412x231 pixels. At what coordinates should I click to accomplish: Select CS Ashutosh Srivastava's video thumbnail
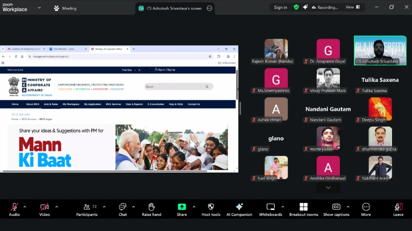380,50
